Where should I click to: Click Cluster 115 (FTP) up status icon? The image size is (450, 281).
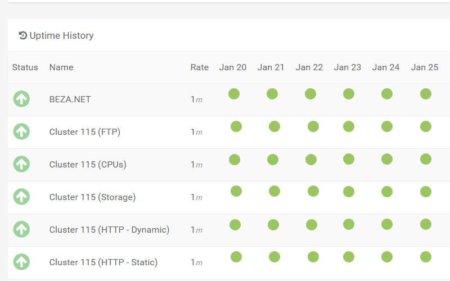(x=21, y=132)
